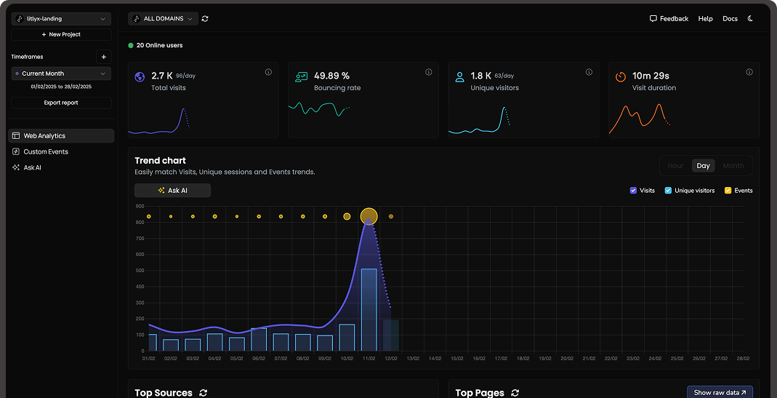Click the Export report button
The height and width of the screenshot is (398, 777).
(61, 103)
